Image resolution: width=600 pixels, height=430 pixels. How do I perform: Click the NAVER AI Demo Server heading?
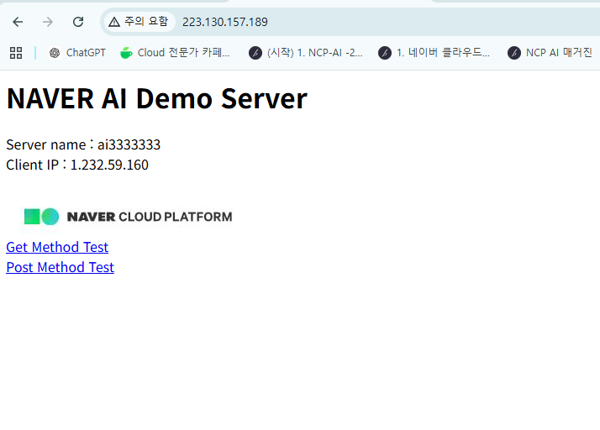pos(157,99)
